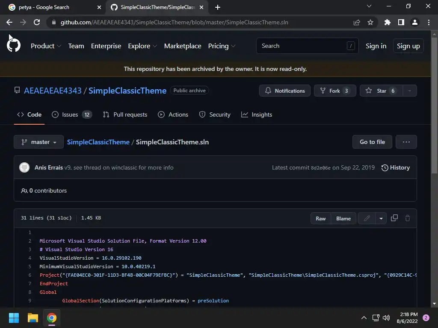
Task: Open the Chrome profile avatar icon
Action: 415,22
